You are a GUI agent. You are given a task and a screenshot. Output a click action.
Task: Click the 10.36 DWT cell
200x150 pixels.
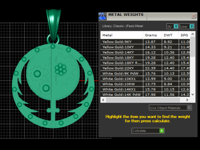click(170, 52)
